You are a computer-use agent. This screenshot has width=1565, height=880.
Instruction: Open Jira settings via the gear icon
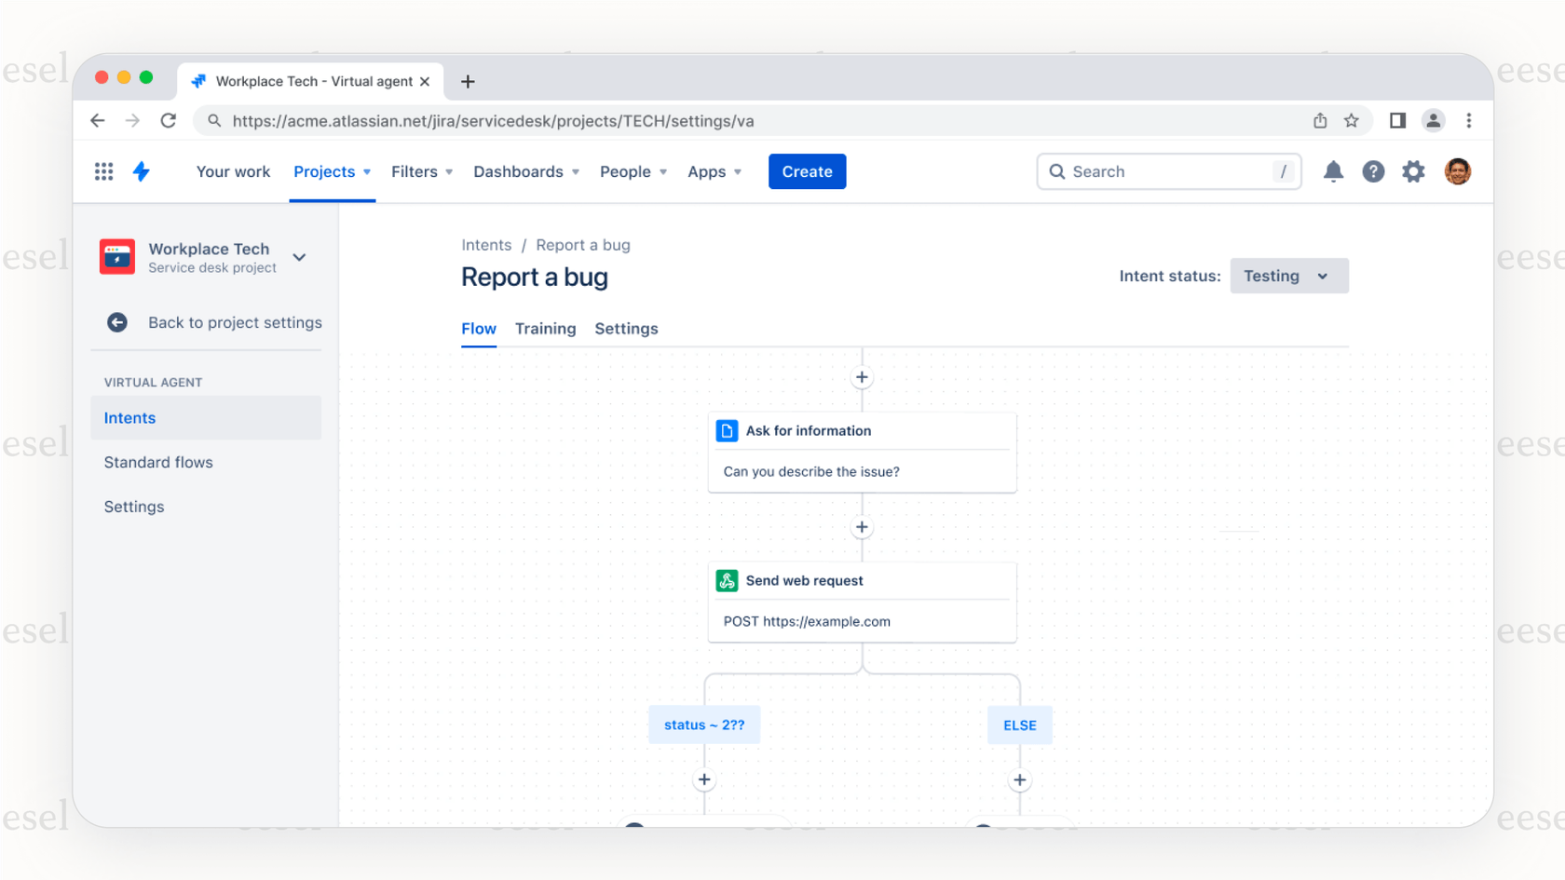coord(1413,171)
